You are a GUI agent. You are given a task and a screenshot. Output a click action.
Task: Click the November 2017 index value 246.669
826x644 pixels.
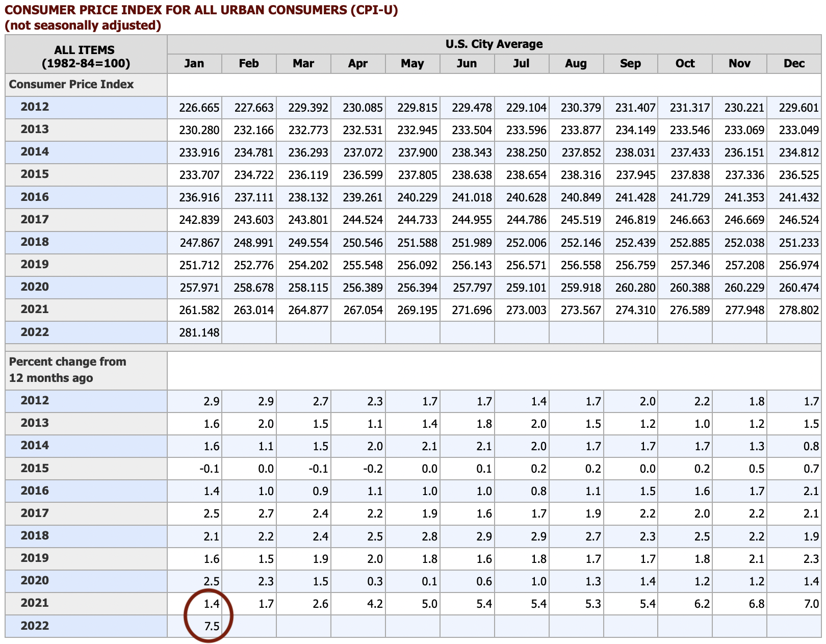click(744, 220)
